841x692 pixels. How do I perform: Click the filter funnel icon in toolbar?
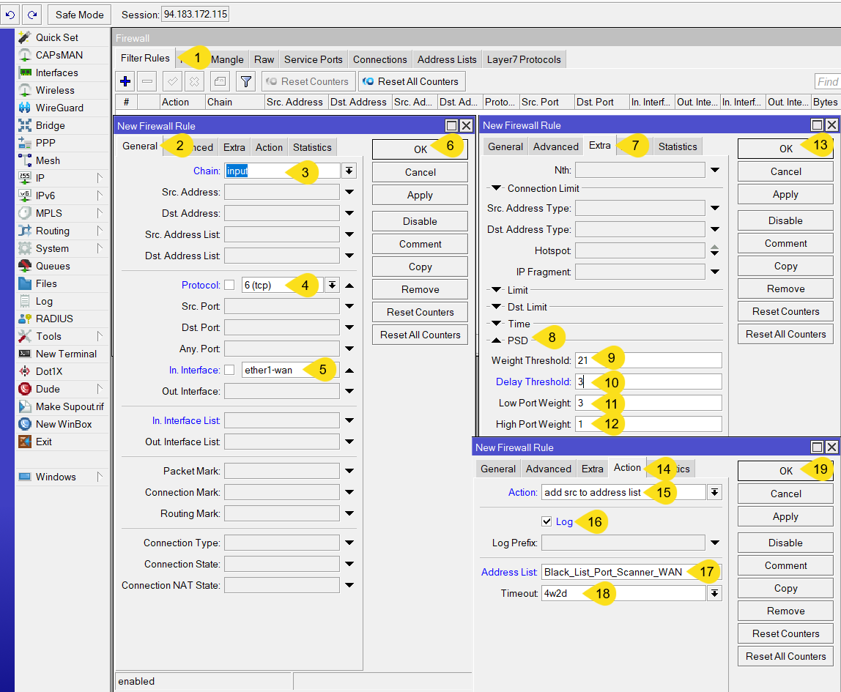(246, 81)
